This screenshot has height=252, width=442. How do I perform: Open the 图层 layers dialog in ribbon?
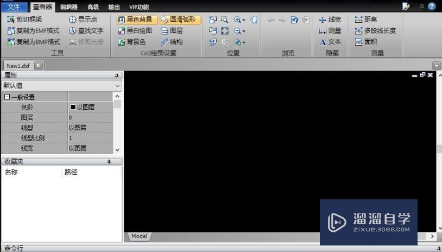pyautogui.click(x=172, y=31)
